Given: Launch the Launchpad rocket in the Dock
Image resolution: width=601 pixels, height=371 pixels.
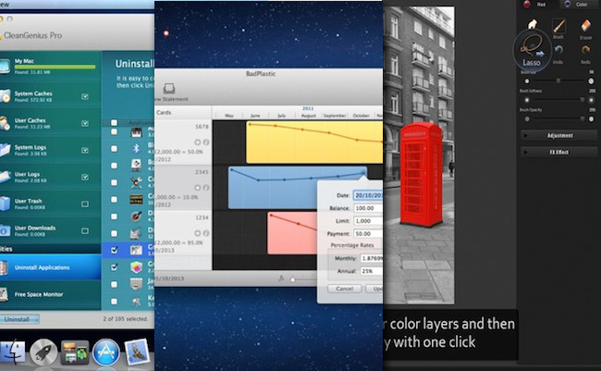Looking at the screenshot, I should coord(43,351).
